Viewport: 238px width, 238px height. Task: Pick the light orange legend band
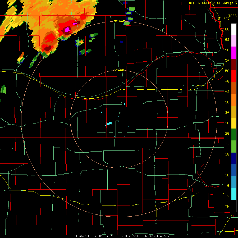tap(234, 100)
